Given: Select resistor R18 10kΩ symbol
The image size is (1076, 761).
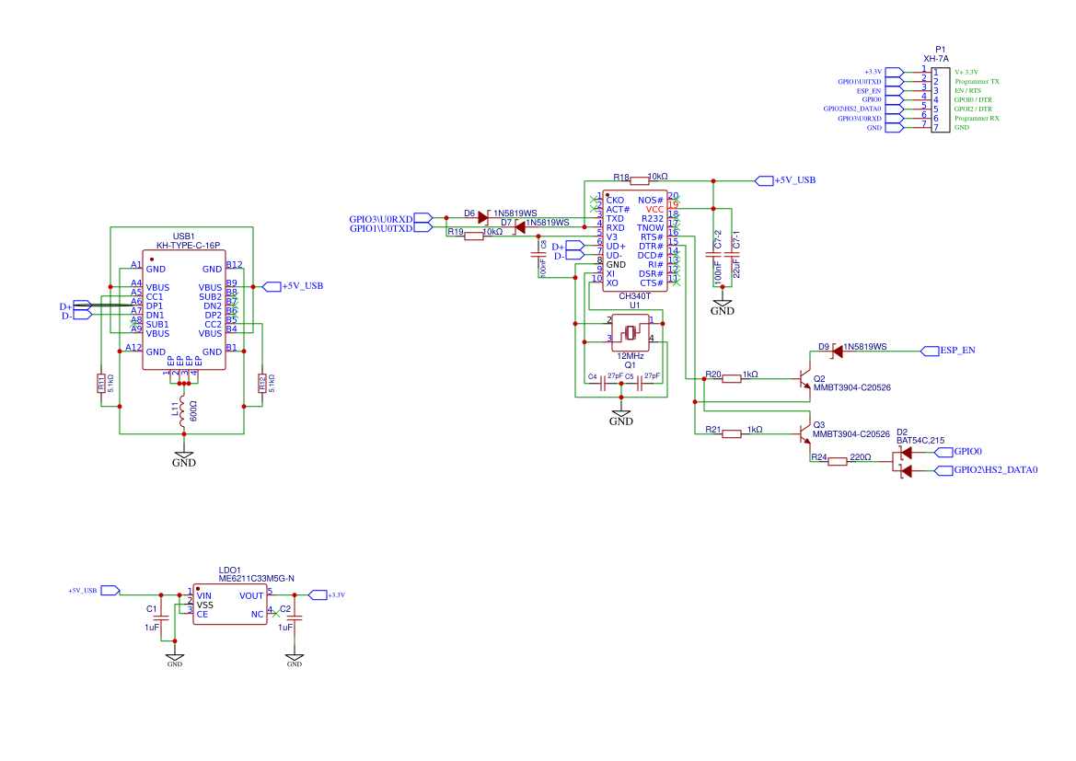Looking at the screenshot, I should click(x=639, y=181).
